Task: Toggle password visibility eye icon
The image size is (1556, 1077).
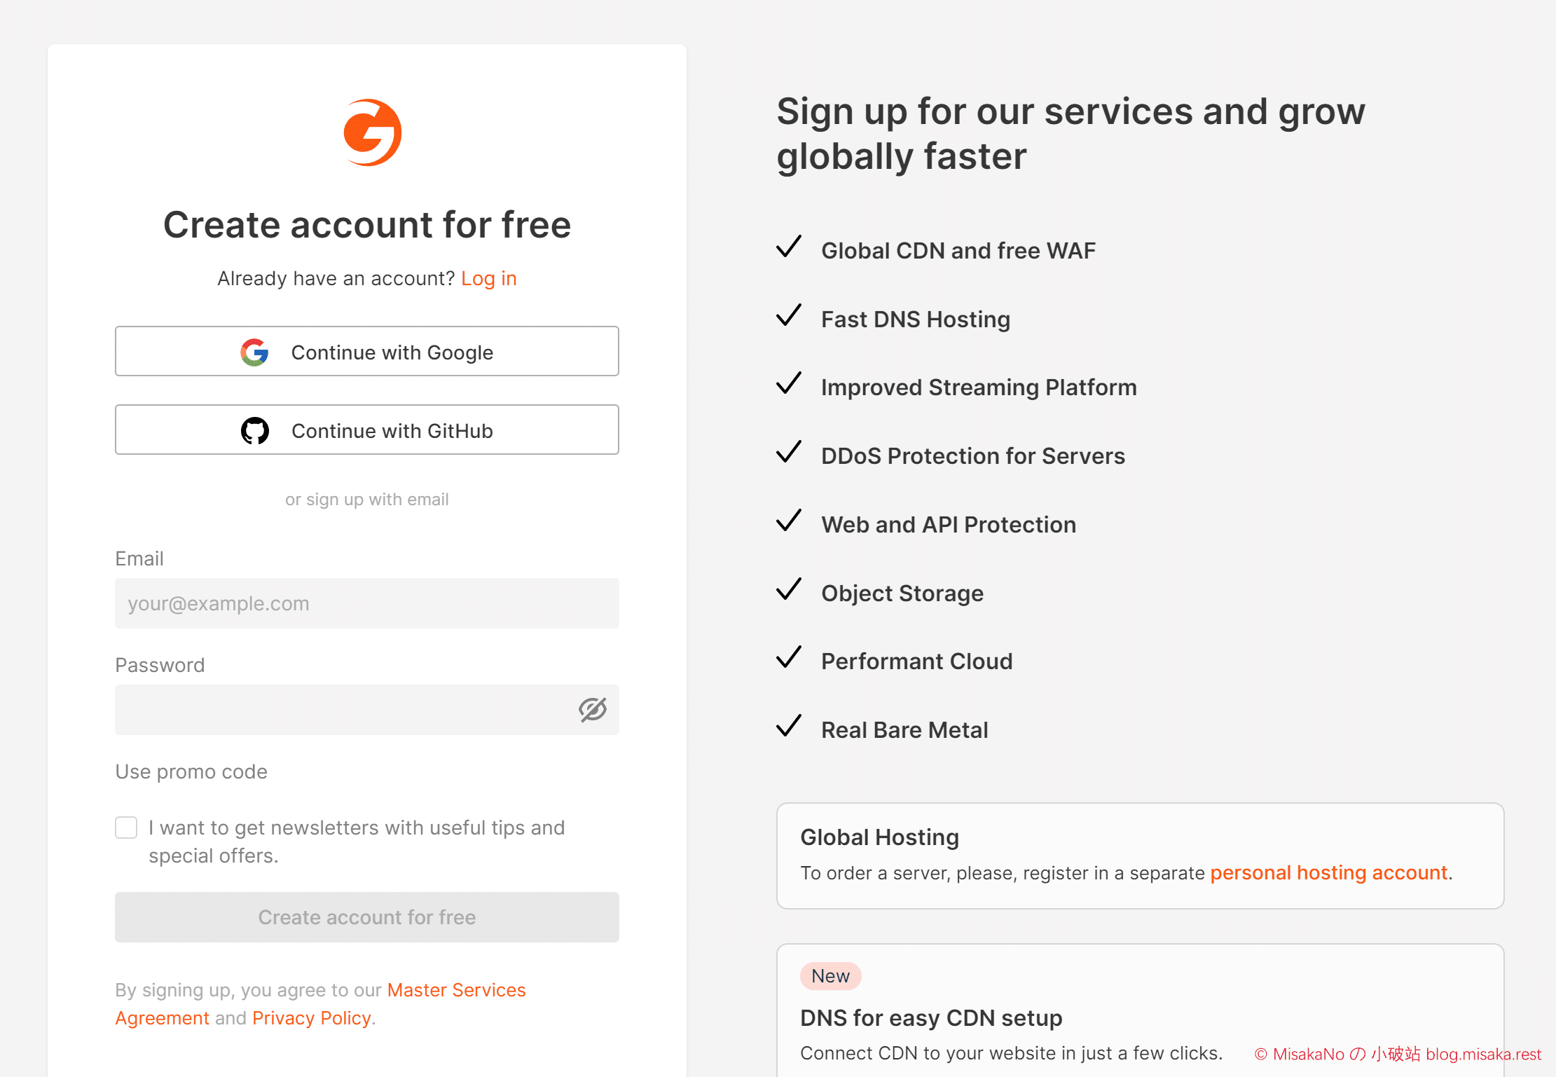Action: click(593, 710)
